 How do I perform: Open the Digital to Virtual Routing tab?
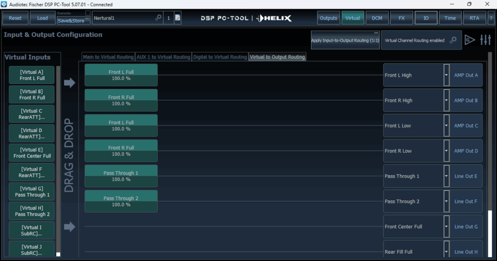pos(220,57)
